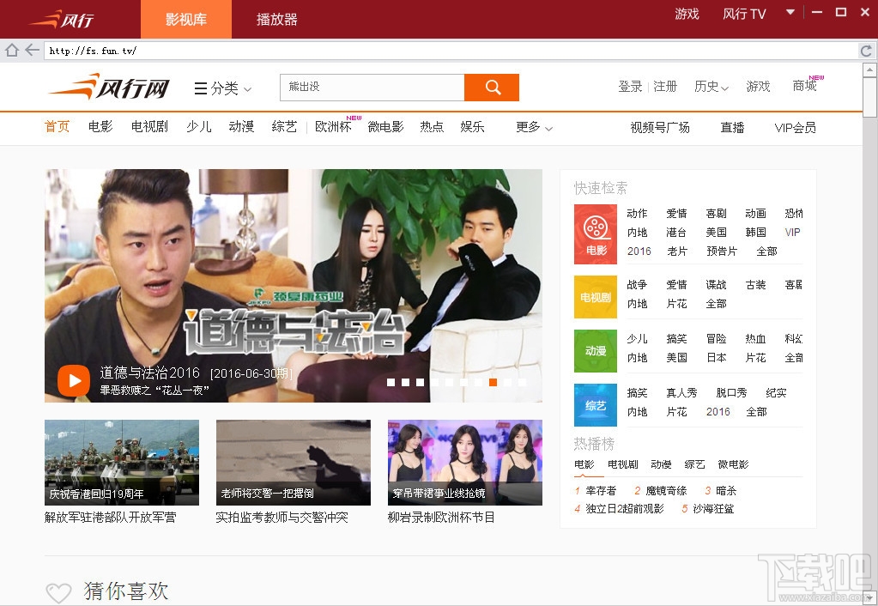This screenshot has width=878, height=606.
Task: Click the URL address bar
Action: pos(451,51)
